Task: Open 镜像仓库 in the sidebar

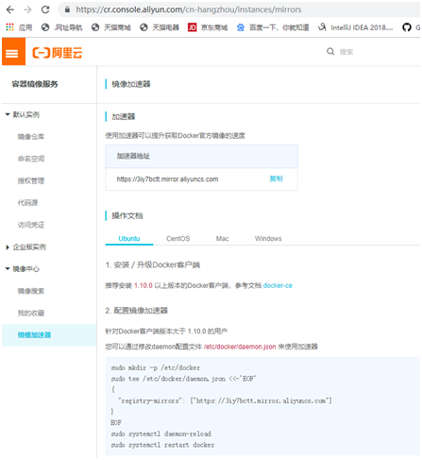Action: [31, 137]
